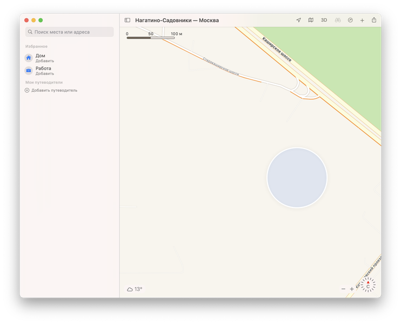This screenshot has width=401, height=324.
Task: Toggle the sidebar panel icon
Action: (128, 20)
